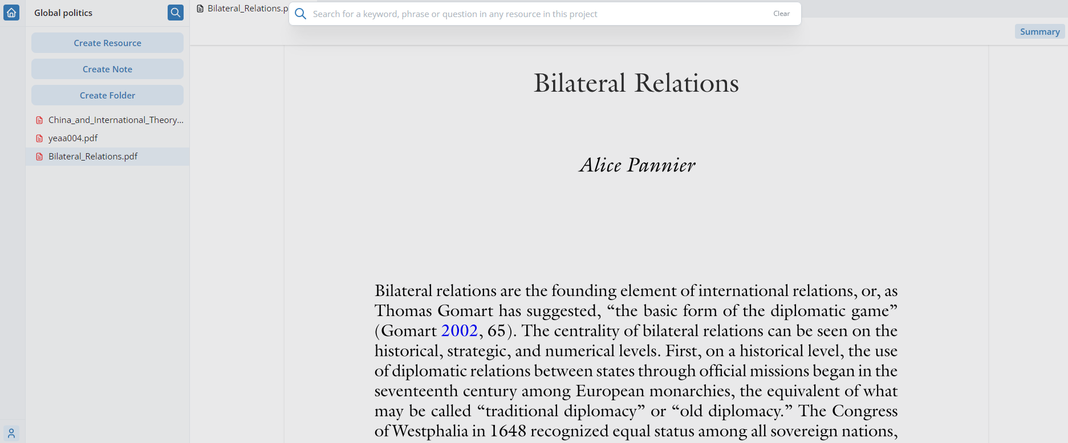The image size is (1068, 443).
Task: Open the user profile icon
Action: 11,433
